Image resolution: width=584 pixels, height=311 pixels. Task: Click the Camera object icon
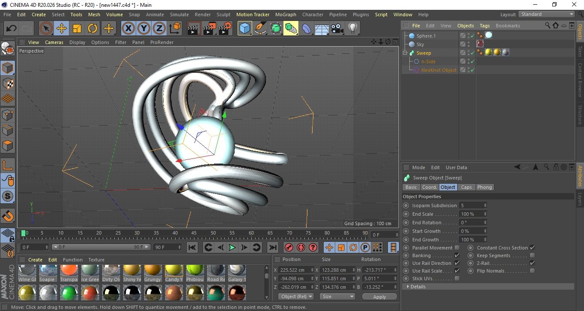click(337, 29)
